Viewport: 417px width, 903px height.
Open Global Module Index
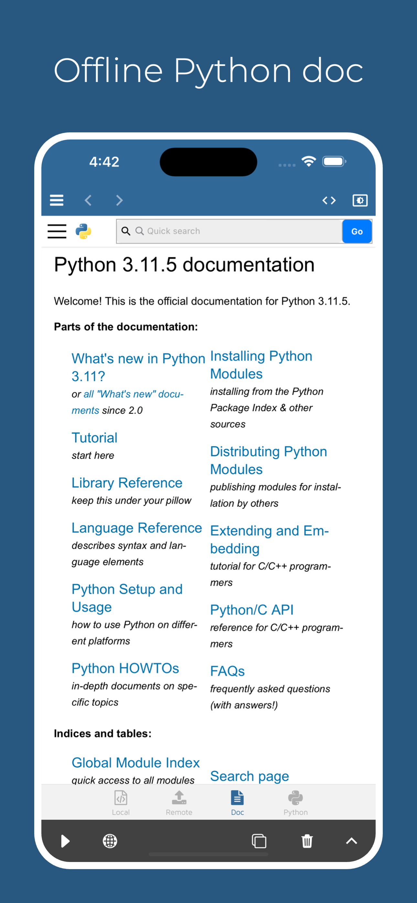pos(136,763)
